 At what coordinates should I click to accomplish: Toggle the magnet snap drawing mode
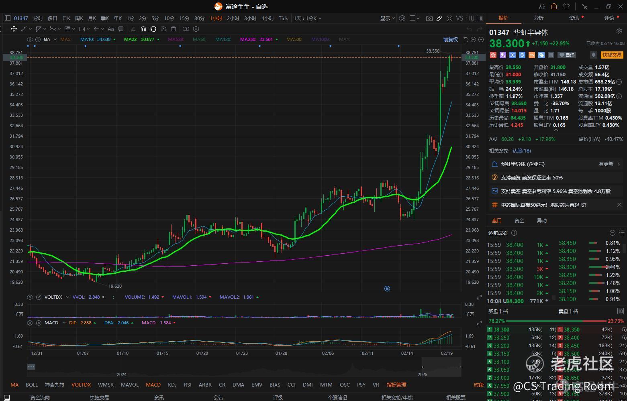tap(143, 29)
